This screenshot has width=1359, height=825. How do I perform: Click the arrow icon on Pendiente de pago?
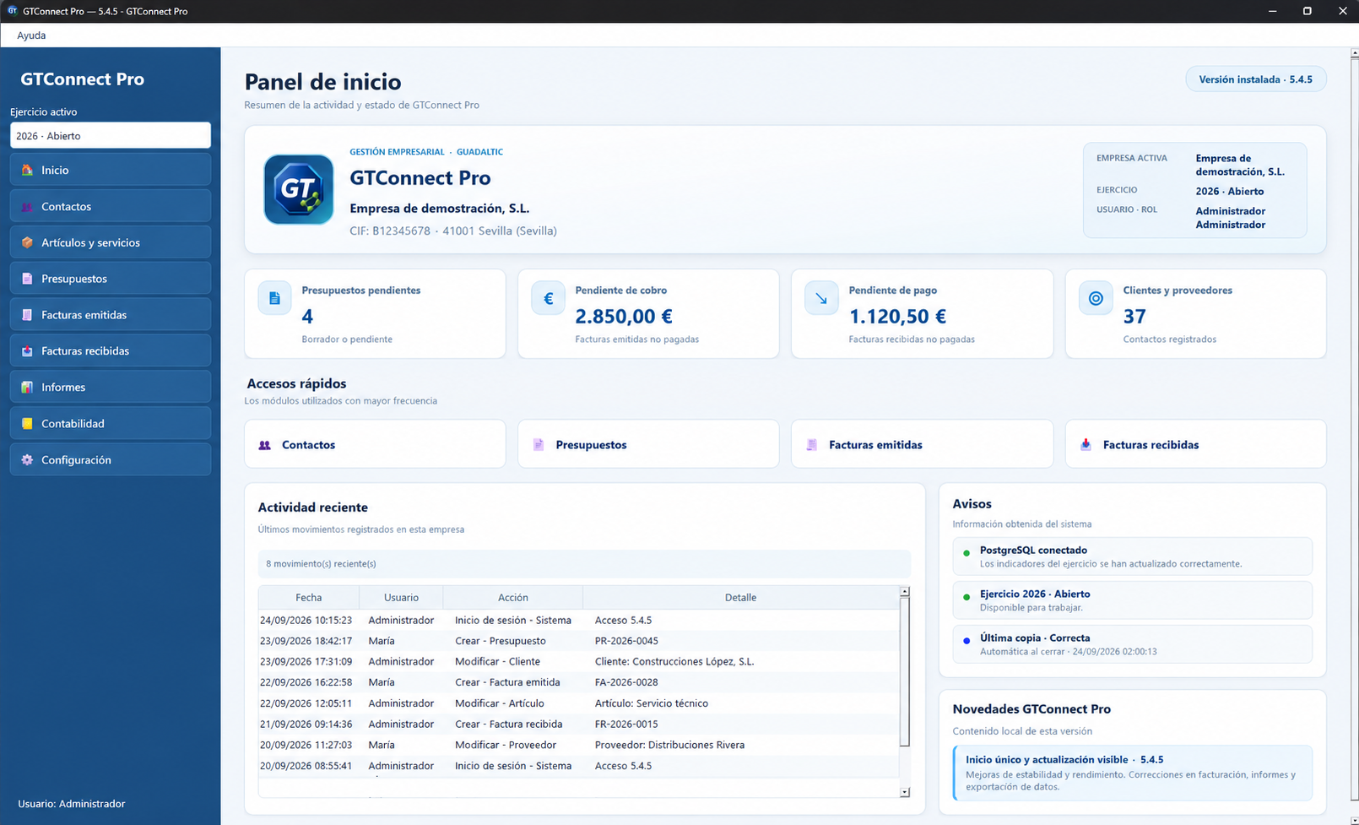point(821,298)
